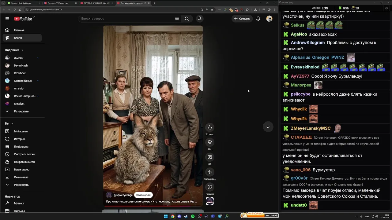Image resolution: width=392 pixels, height=220 pixels.
Task: Open Ваши видео in sidebar
Action: (22, 170)
